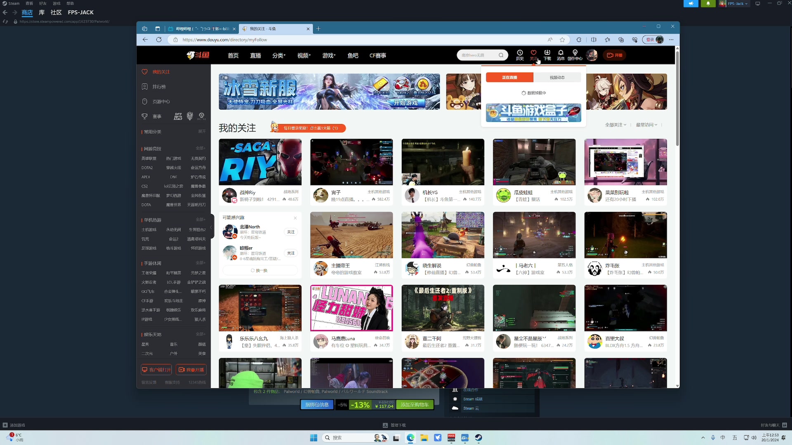Expand the 分类 dropdown in navigation
Image resolution: width=792 pixels, height=445 pixels.
(279, 56)
